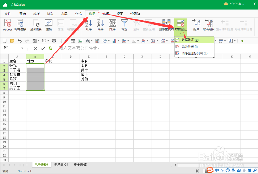The height and width of the screenshot is (174, 258).
Task: Confirm entry with the checkmark icon
Action: pos(43,48)
